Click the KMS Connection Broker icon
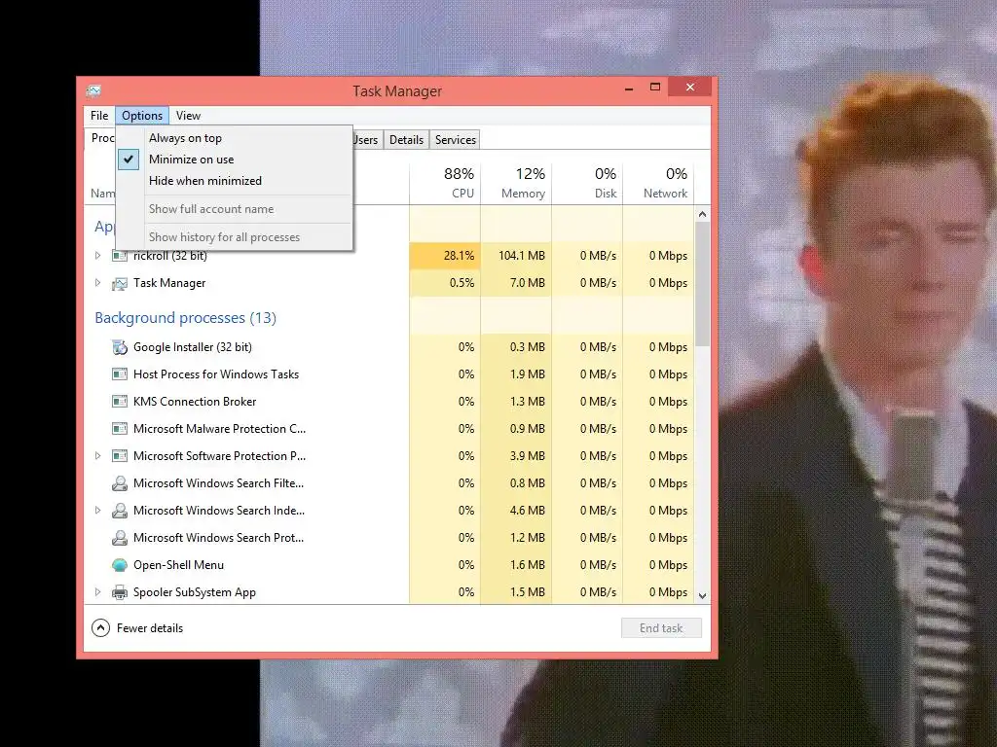This screenshot has height=747, width=997. (x=120, y=402)
